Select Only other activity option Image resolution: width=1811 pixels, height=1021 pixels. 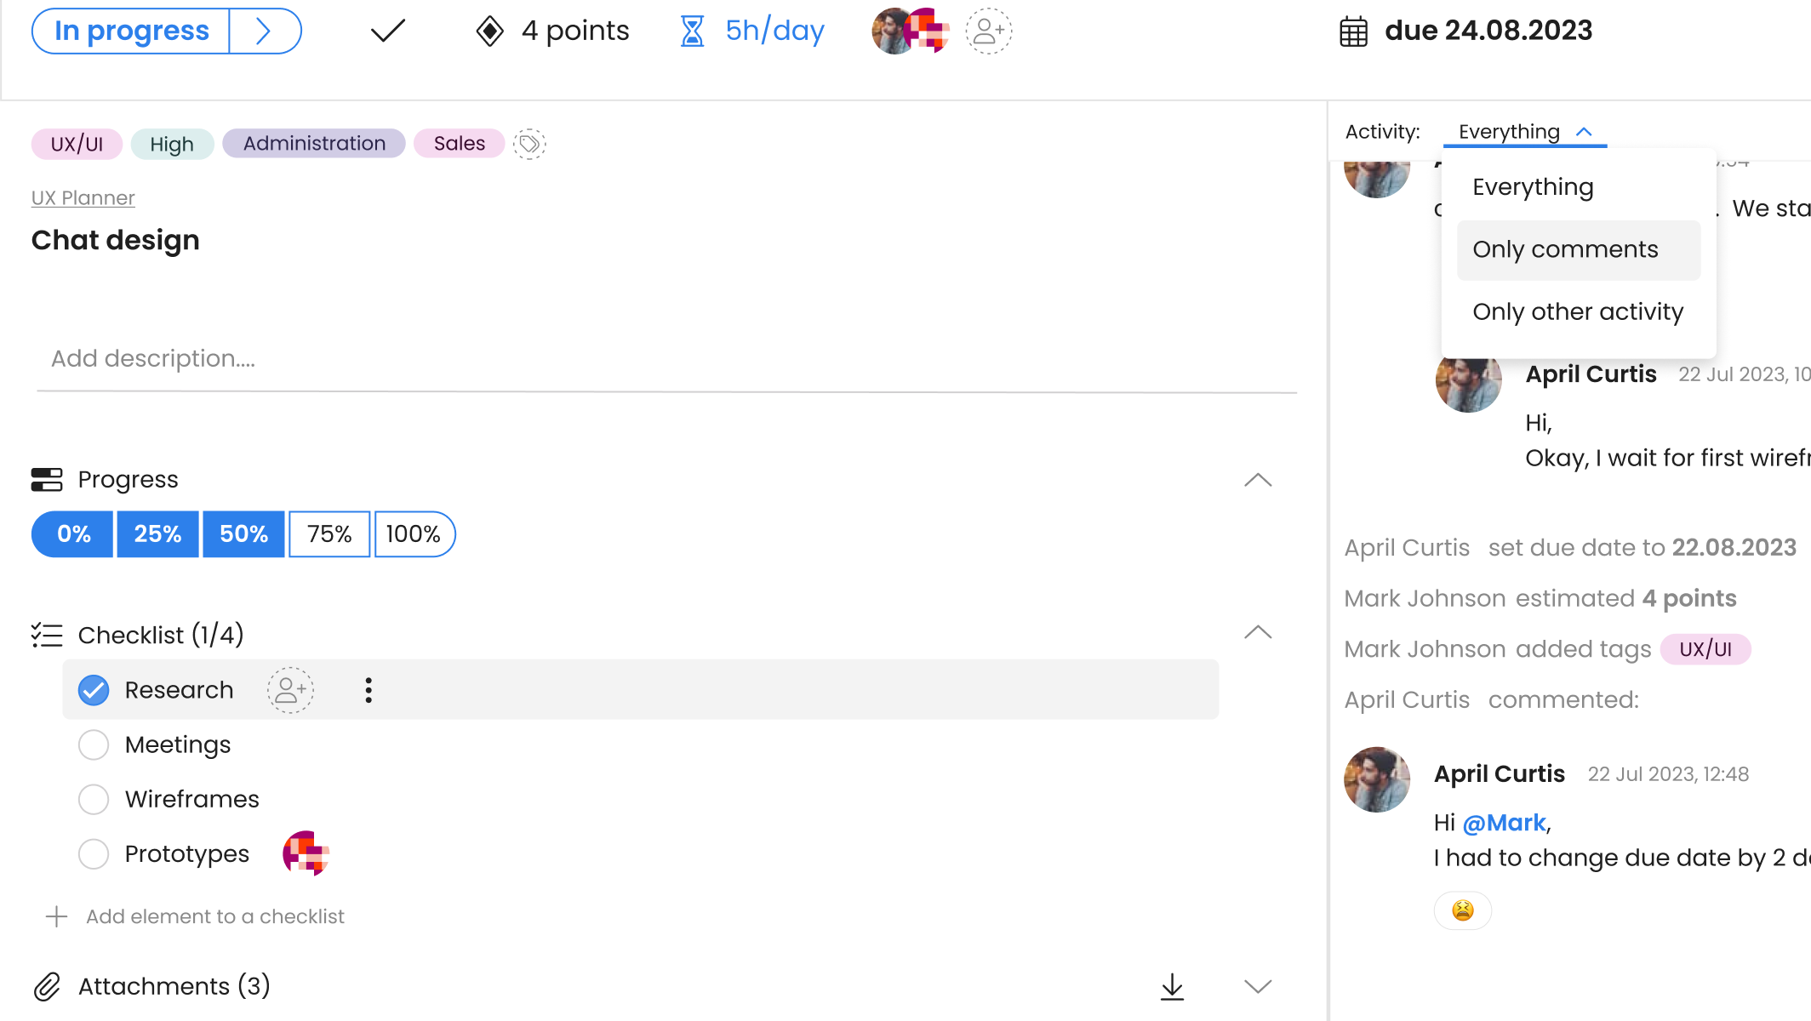[x=1579, y=312]
